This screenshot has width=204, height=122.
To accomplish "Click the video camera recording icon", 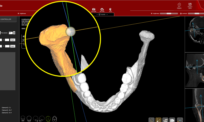I will coord(172,120).
